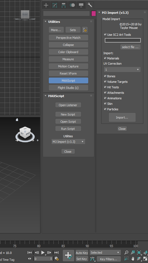Click the large Set Keys plus icon
The image size is (148, 263).
click(68, 256)
